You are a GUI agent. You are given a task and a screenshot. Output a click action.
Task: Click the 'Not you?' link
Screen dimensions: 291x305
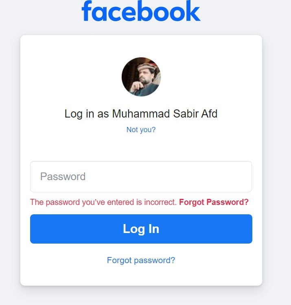pos(141,130)
